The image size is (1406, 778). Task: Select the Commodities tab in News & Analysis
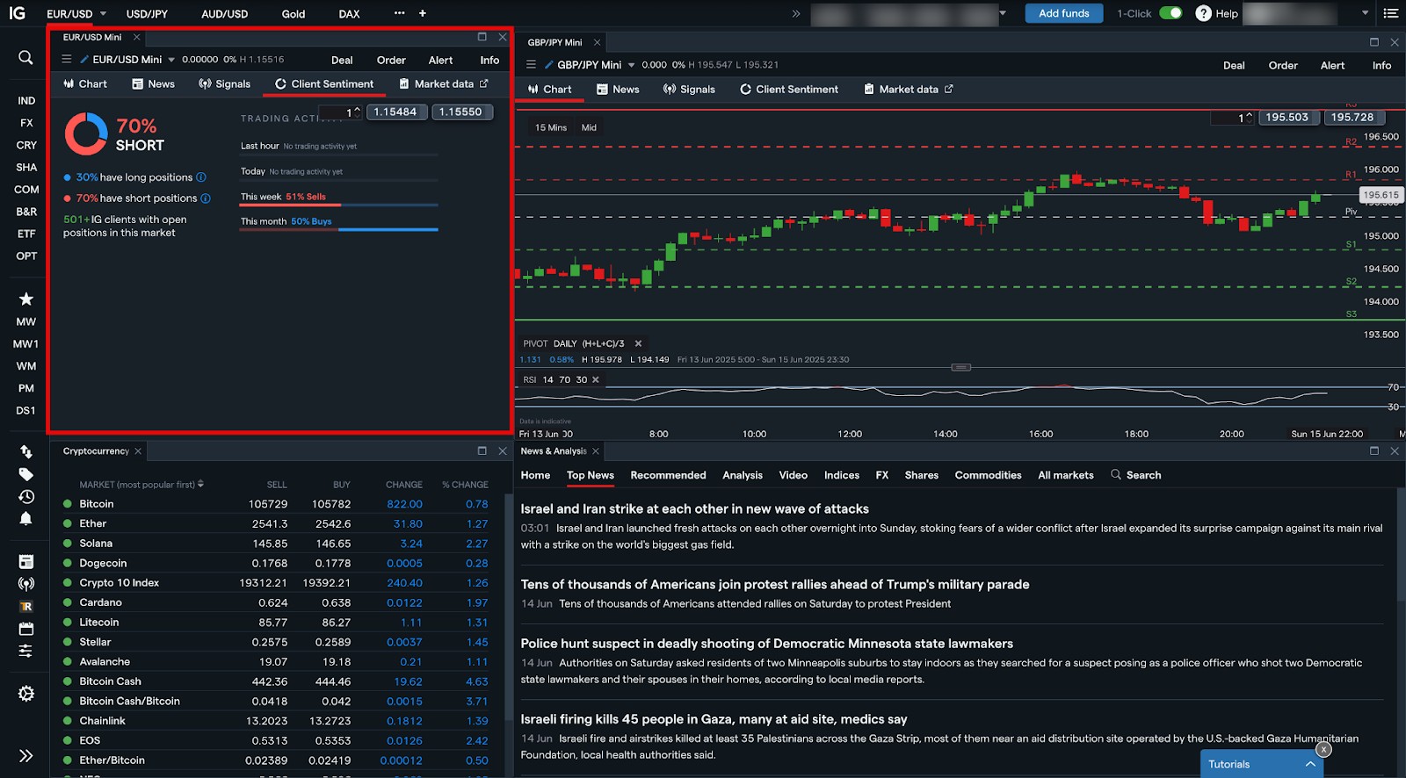click(988, 475)
